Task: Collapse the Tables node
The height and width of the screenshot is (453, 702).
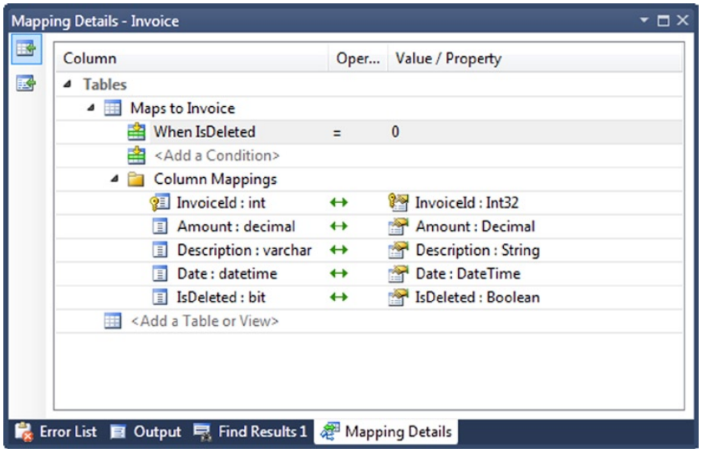Action: click(x=67, y=84)
